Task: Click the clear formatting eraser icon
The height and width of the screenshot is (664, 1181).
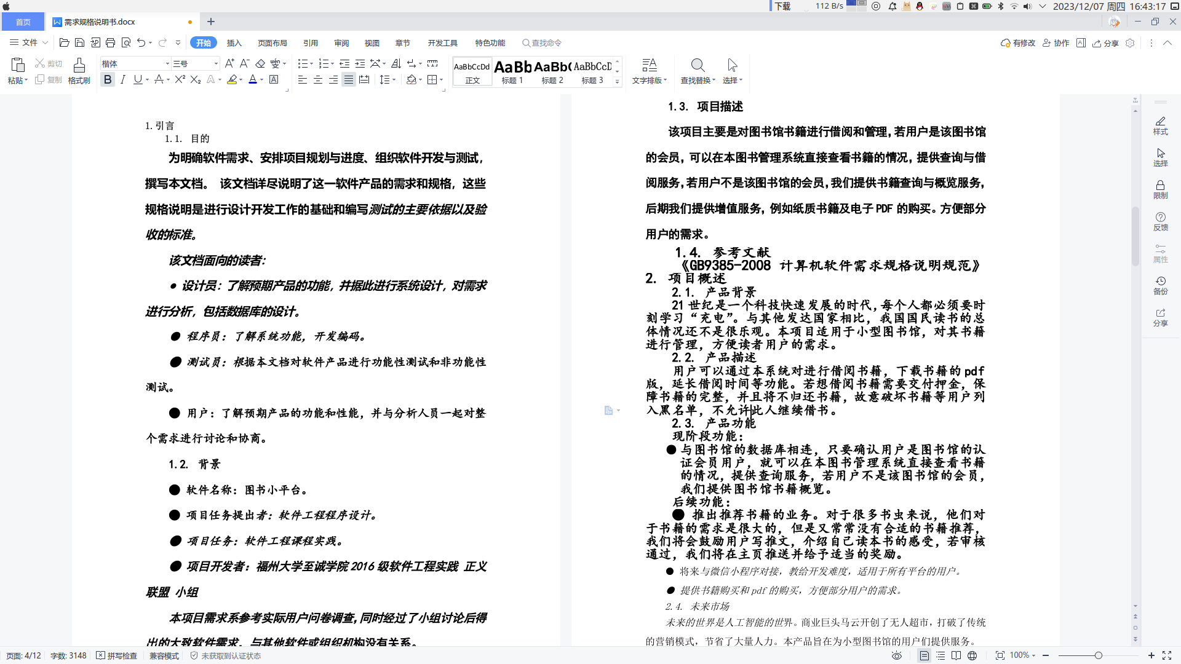Action: pos(260,63)
